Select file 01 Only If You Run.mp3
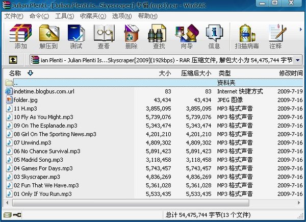This screenshot has width=306, height=222. tap(42, 194)
